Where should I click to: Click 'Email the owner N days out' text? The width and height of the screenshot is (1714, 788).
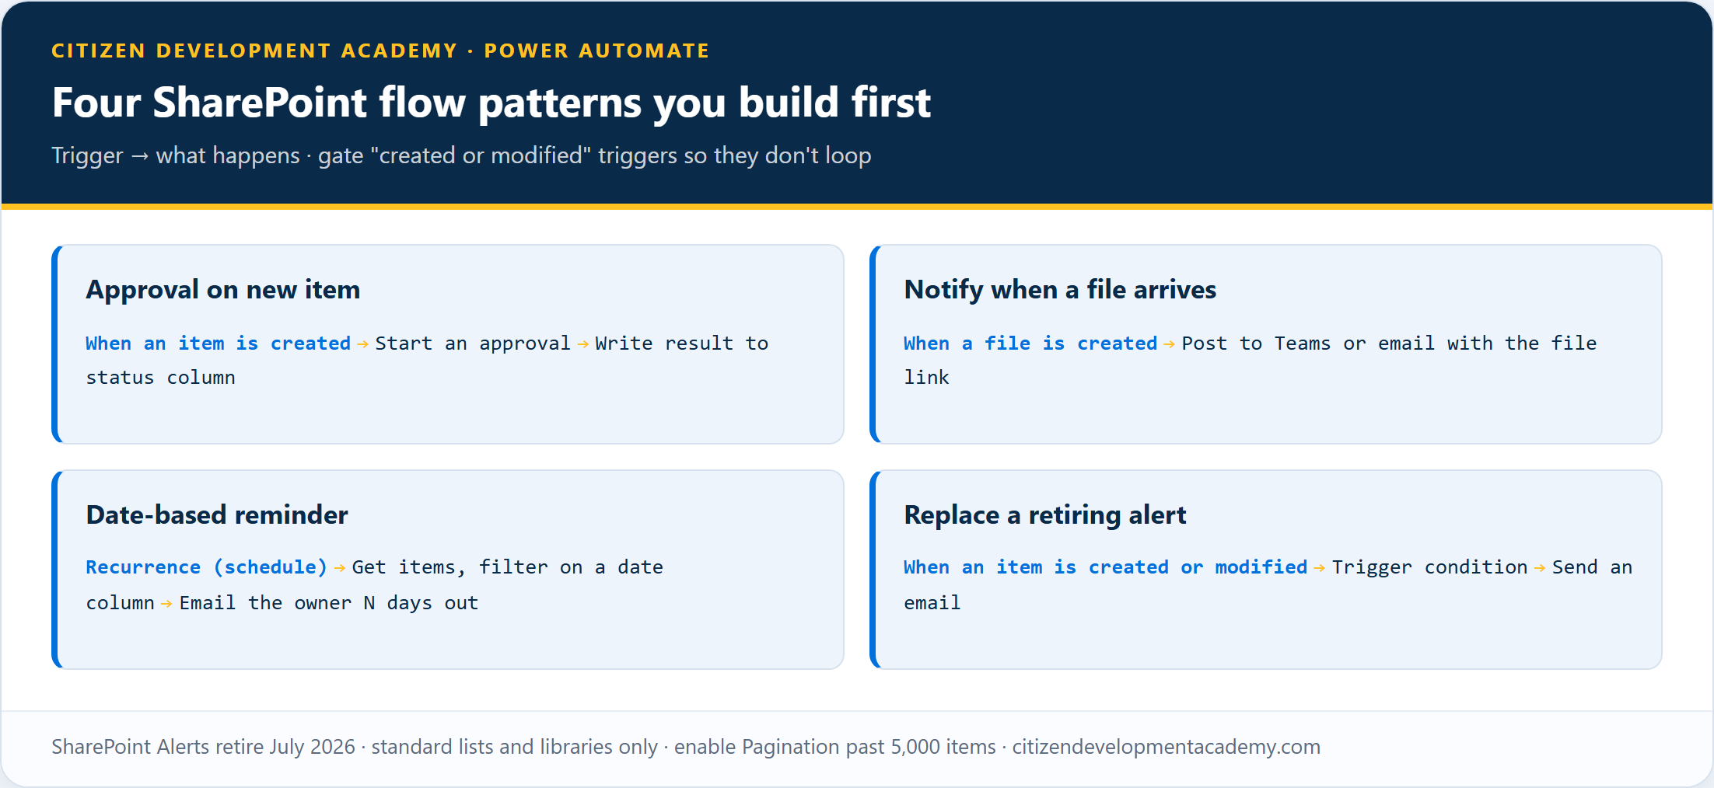click(329, 603)
